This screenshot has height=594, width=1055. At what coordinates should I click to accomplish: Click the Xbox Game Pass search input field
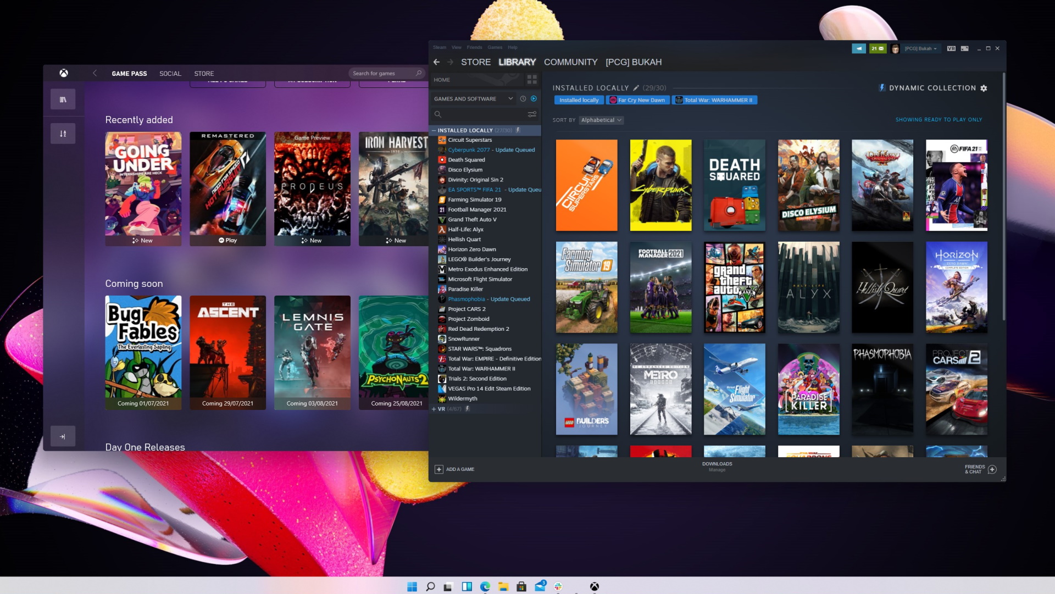click(382, 73)
